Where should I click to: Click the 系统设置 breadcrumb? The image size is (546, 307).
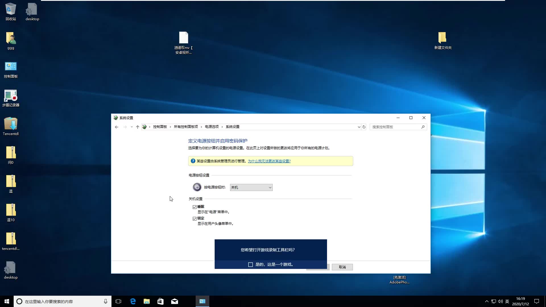pyautogui.click(x=233, y=127)
